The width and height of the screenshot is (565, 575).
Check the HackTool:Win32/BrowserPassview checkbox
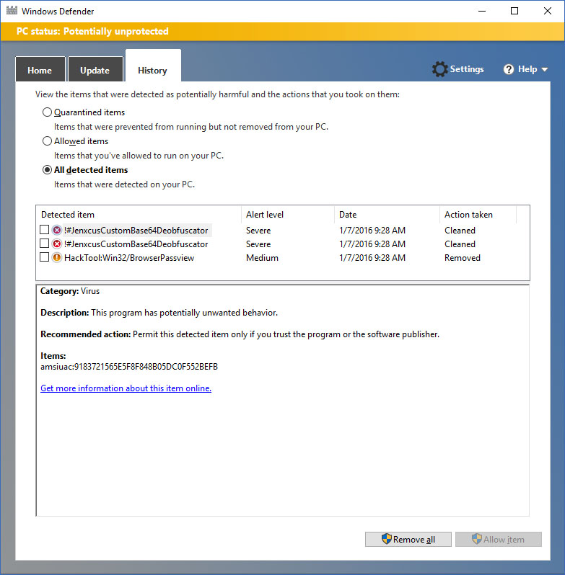pyautogui.click(x=45, y=257)
